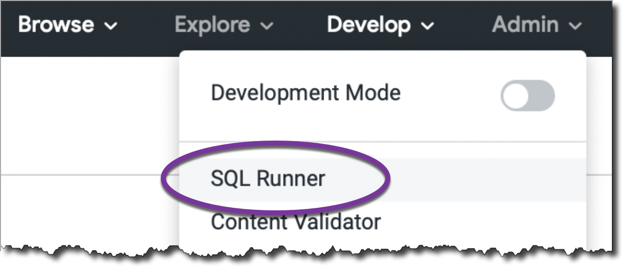Click the Admin text in the navigation bar
The height and width of the screenshot is (268, 623).
(525, 25)
